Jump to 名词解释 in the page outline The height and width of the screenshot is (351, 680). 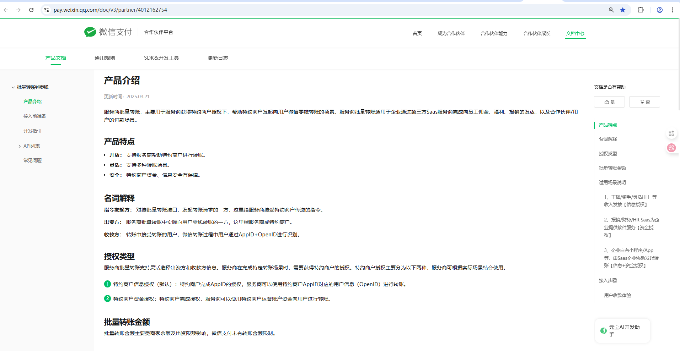pyautogui.click(x=608, y=139)
